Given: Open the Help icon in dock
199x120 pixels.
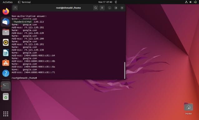Looking at the screenshot, I should click(x=6, y=73).
